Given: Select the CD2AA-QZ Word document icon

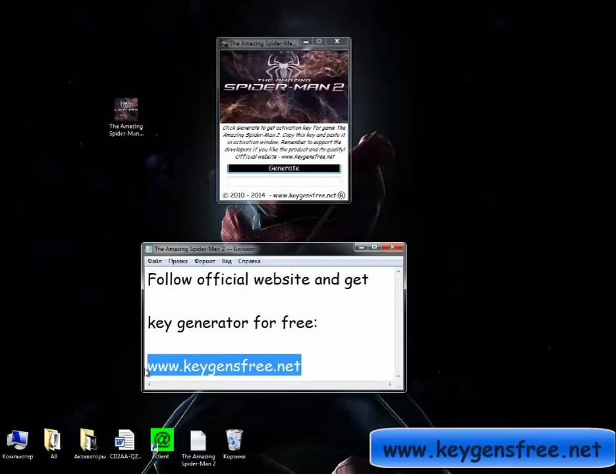Looking at the screenshot, I should tap(125, 444).
